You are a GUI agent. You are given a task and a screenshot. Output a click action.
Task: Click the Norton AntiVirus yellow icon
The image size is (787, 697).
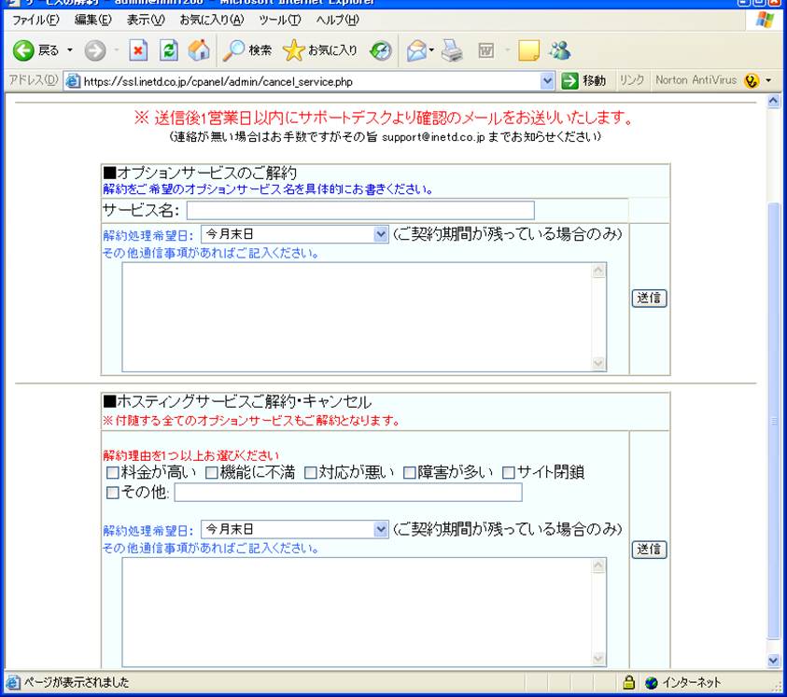click(x=752, y=81)
